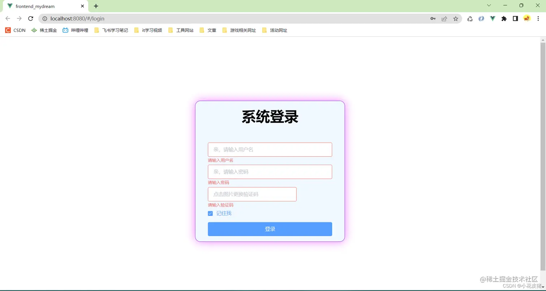Open the blue swirl extension
The width and height of the screenshot is (546, 291).
[x=481, y=19]
